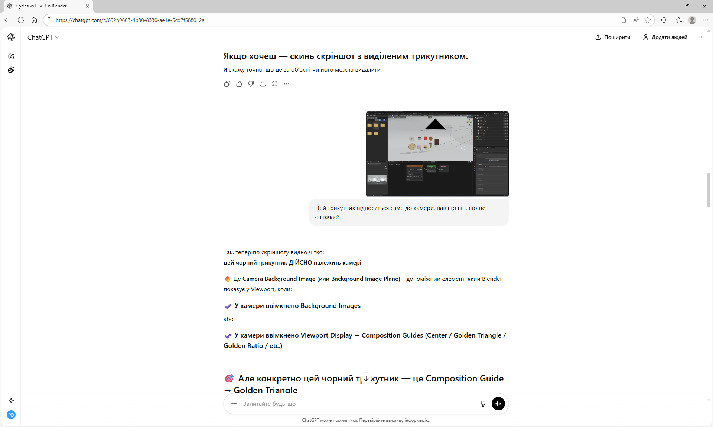Open more actions ellipsis under the response
This screenshot has height=427, width=713.
pos(287,84)
